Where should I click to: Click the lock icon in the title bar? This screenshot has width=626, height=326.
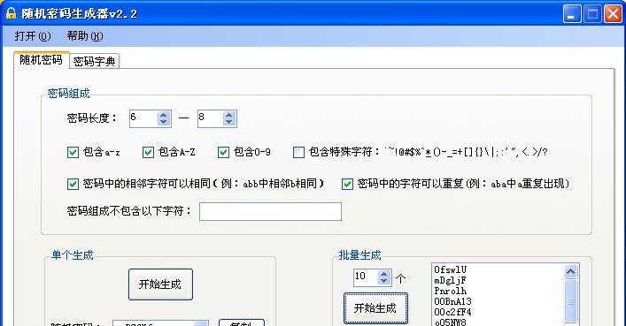click(x=11, y=12)
